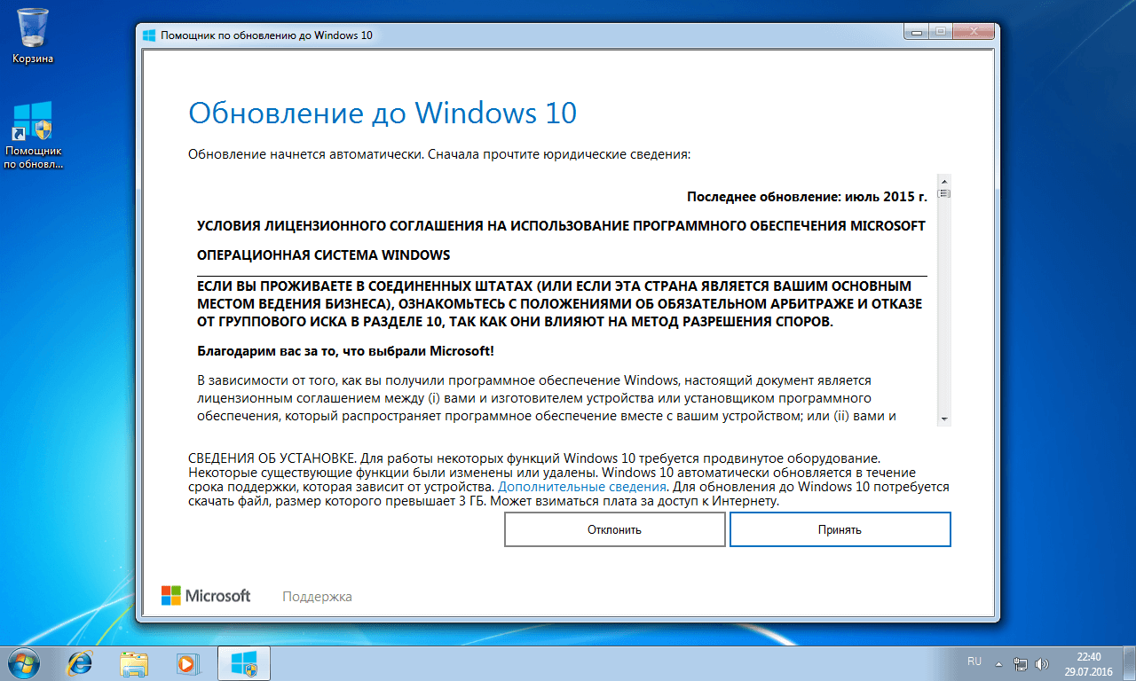Viewport: 1136px width, 681px height.
Task: Show hidden tray icons arrow
Action: click(999, 662)
